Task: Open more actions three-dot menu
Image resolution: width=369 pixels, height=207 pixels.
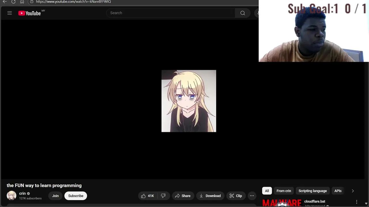Action: pos(252,196)
